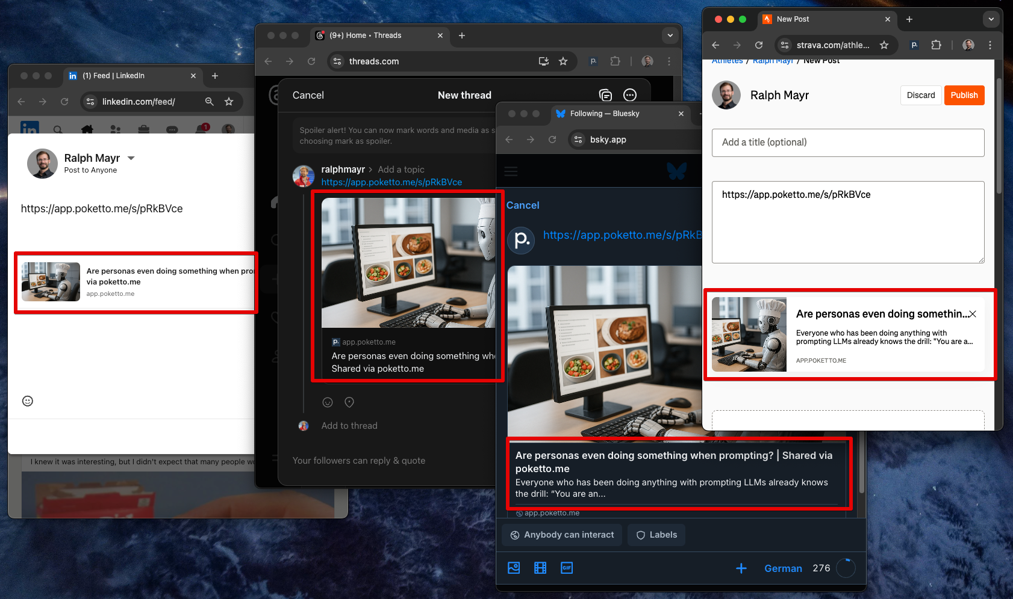This screenshot has width=1013, height=599.
Task: Open more options in New thread header
Action: click(x=629, y=95)
